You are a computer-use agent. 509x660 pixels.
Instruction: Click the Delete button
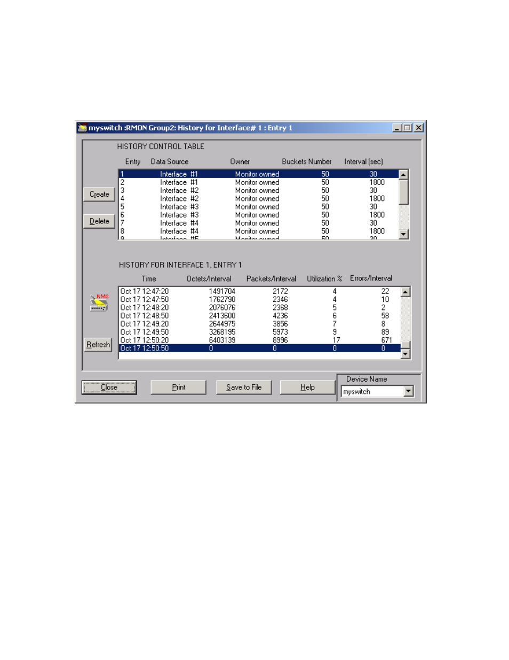[99, 221]
